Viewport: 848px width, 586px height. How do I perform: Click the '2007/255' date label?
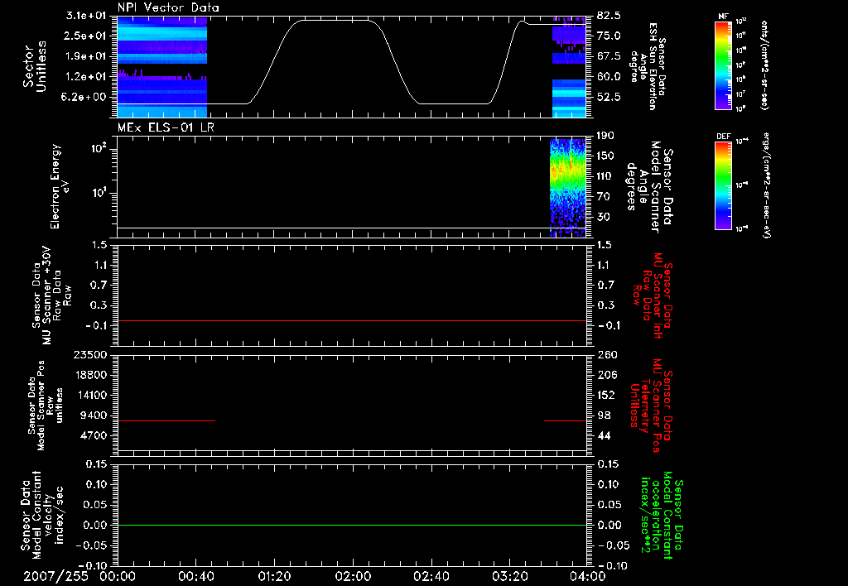pyautogui.click(x=55, y=576)
